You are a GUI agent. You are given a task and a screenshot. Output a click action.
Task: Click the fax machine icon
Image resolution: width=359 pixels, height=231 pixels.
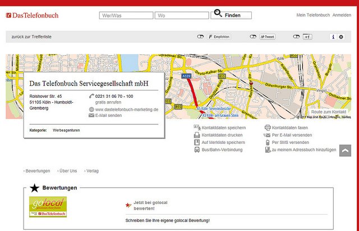[268, 128]
